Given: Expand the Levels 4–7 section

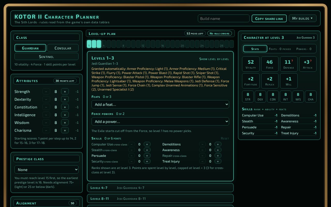Looking at the screenshot, I should pyautogui.click(x=160, y=188).
